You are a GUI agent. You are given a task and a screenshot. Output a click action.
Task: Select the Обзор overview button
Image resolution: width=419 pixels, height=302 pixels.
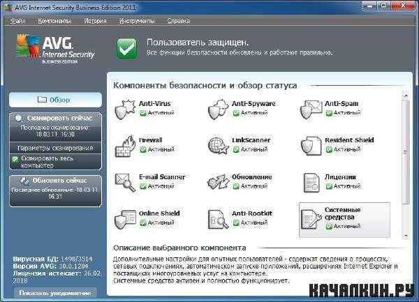point(55,100)
